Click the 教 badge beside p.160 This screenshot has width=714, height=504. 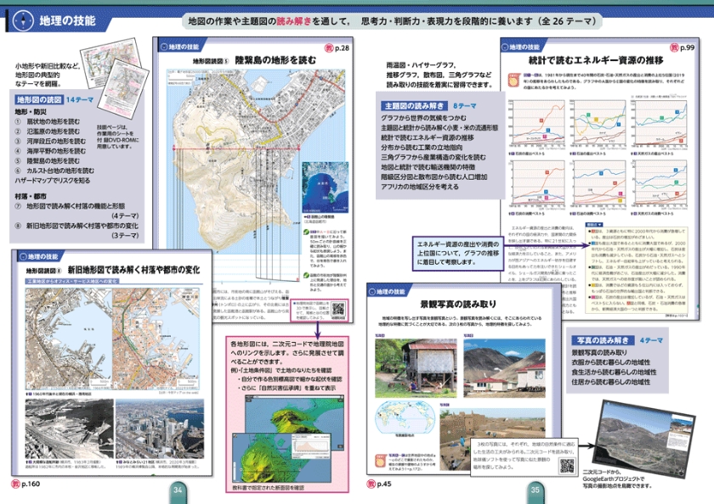pos(15,484)
